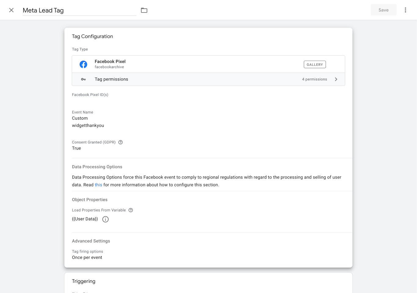
Task: Open the Triggering card
Action: click(x=84, y=281)
